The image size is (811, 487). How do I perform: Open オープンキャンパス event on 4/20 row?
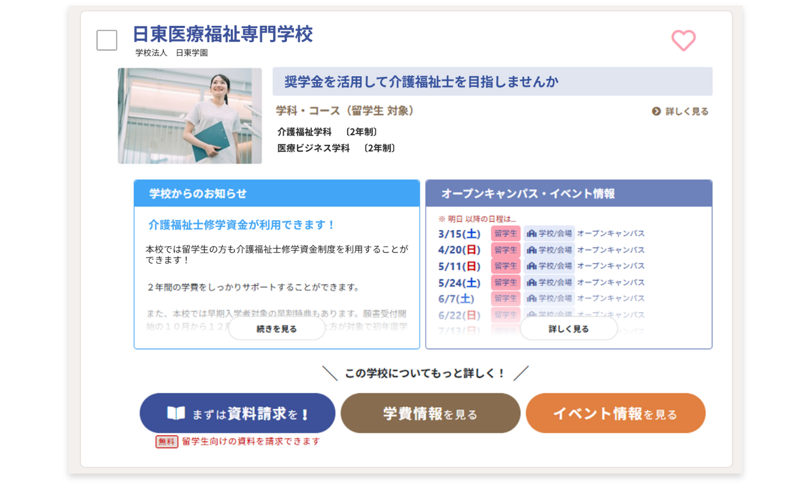(x=610, y=250)
